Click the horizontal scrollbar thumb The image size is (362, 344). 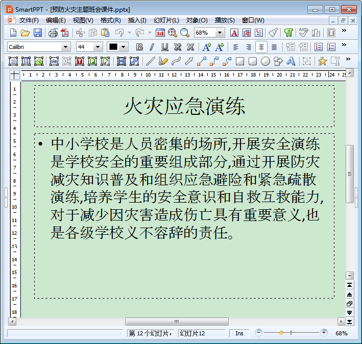click(x=177, y=322)
